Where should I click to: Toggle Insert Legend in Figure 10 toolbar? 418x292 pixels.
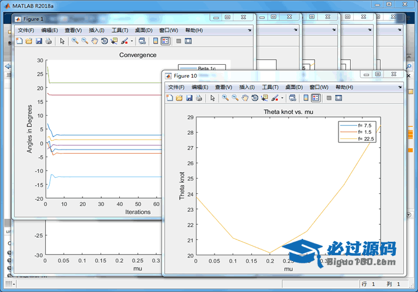tap(316, 98)
